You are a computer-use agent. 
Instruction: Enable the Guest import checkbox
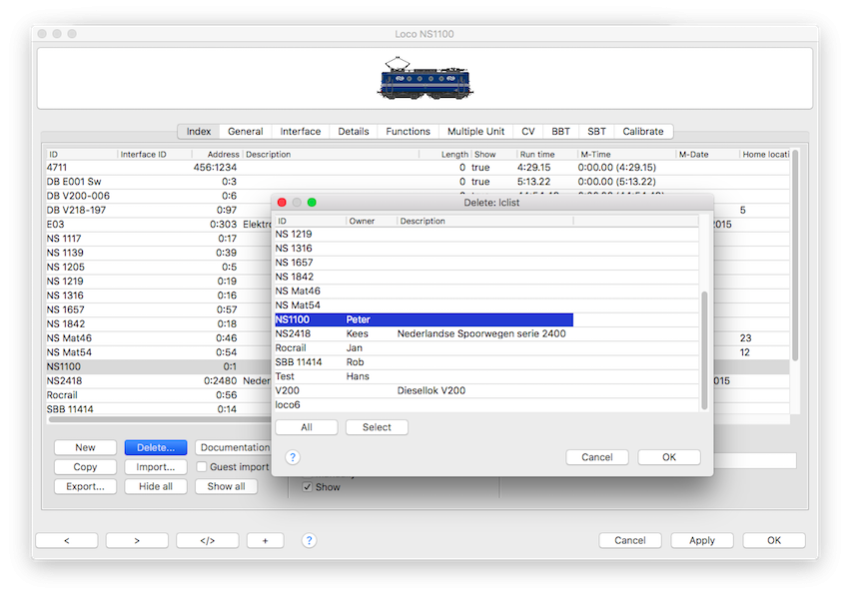click(202, 467)
